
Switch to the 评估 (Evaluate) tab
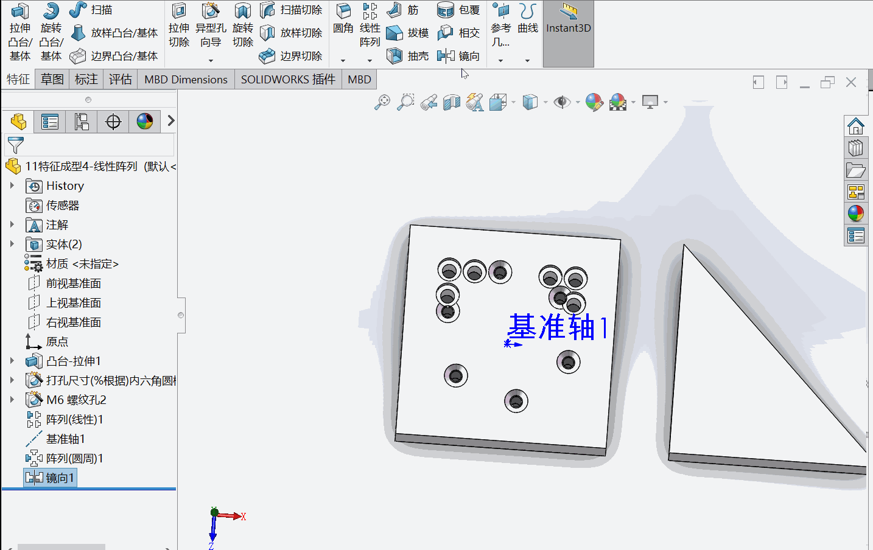121,80
